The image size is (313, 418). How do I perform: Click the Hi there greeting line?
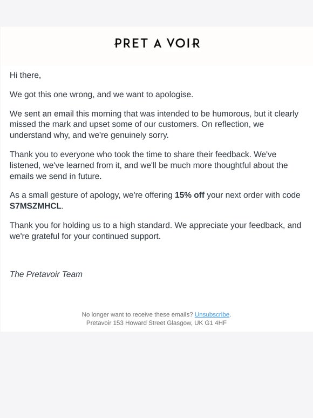(x=25, y=75)
